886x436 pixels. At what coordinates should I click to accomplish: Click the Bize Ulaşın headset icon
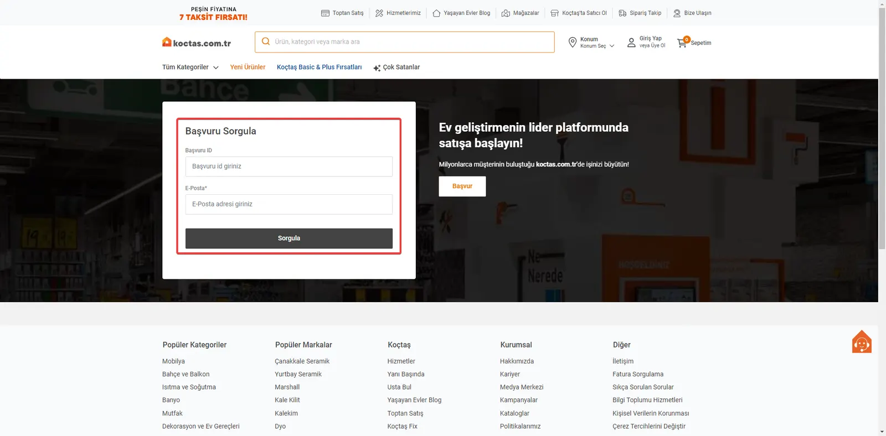coord(677,13)
